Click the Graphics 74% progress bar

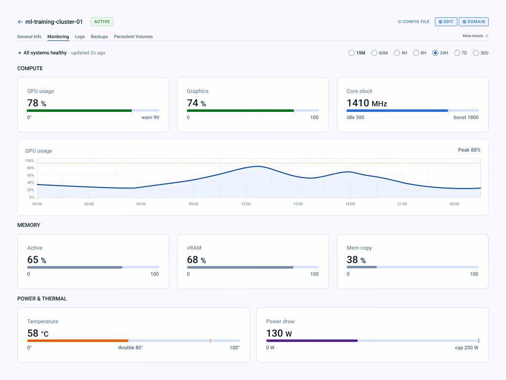(x=253, y=110)
